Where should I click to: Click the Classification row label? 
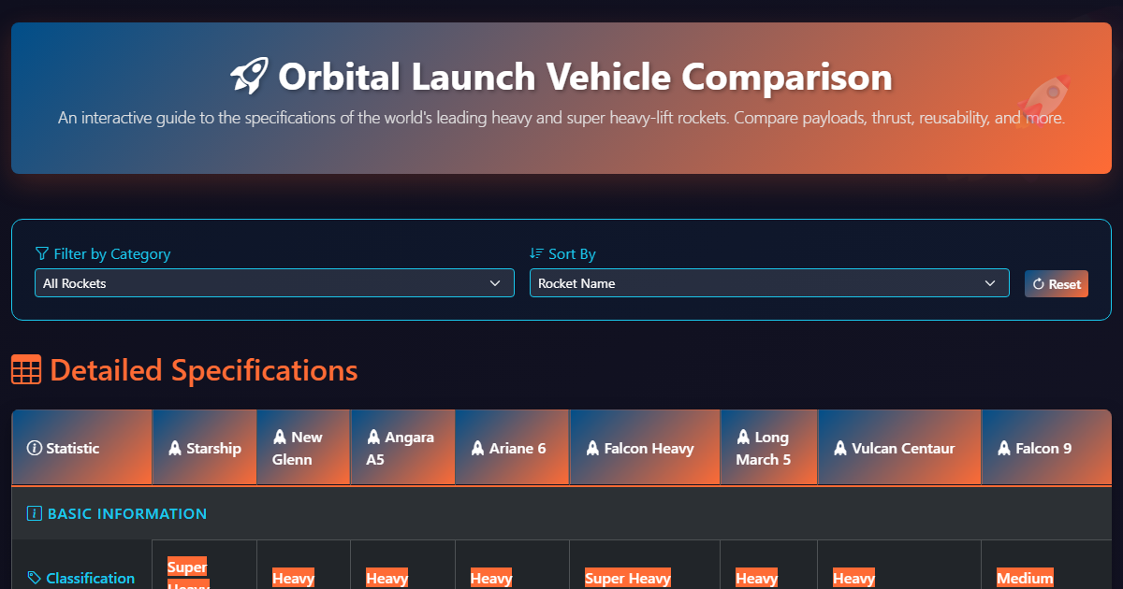click(90, 578)
